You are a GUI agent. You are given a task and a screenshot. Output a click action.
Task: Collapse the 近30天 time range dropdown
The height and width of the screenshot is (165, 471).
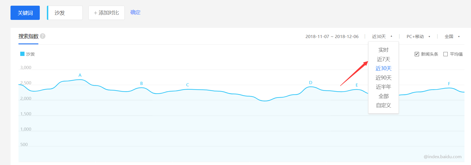coord(382,37)
